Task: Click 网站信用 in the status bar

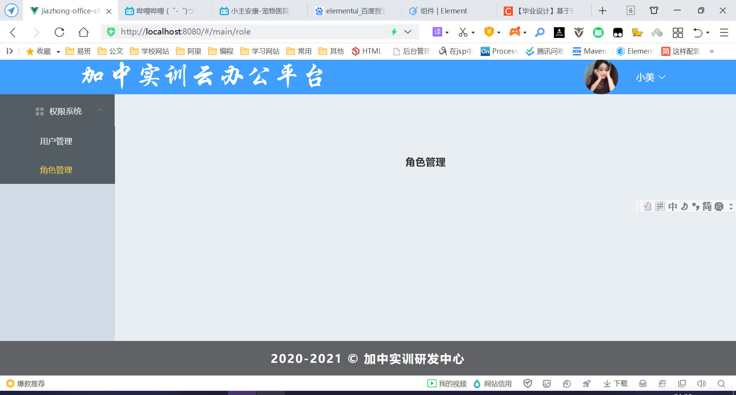Action: 493,384
